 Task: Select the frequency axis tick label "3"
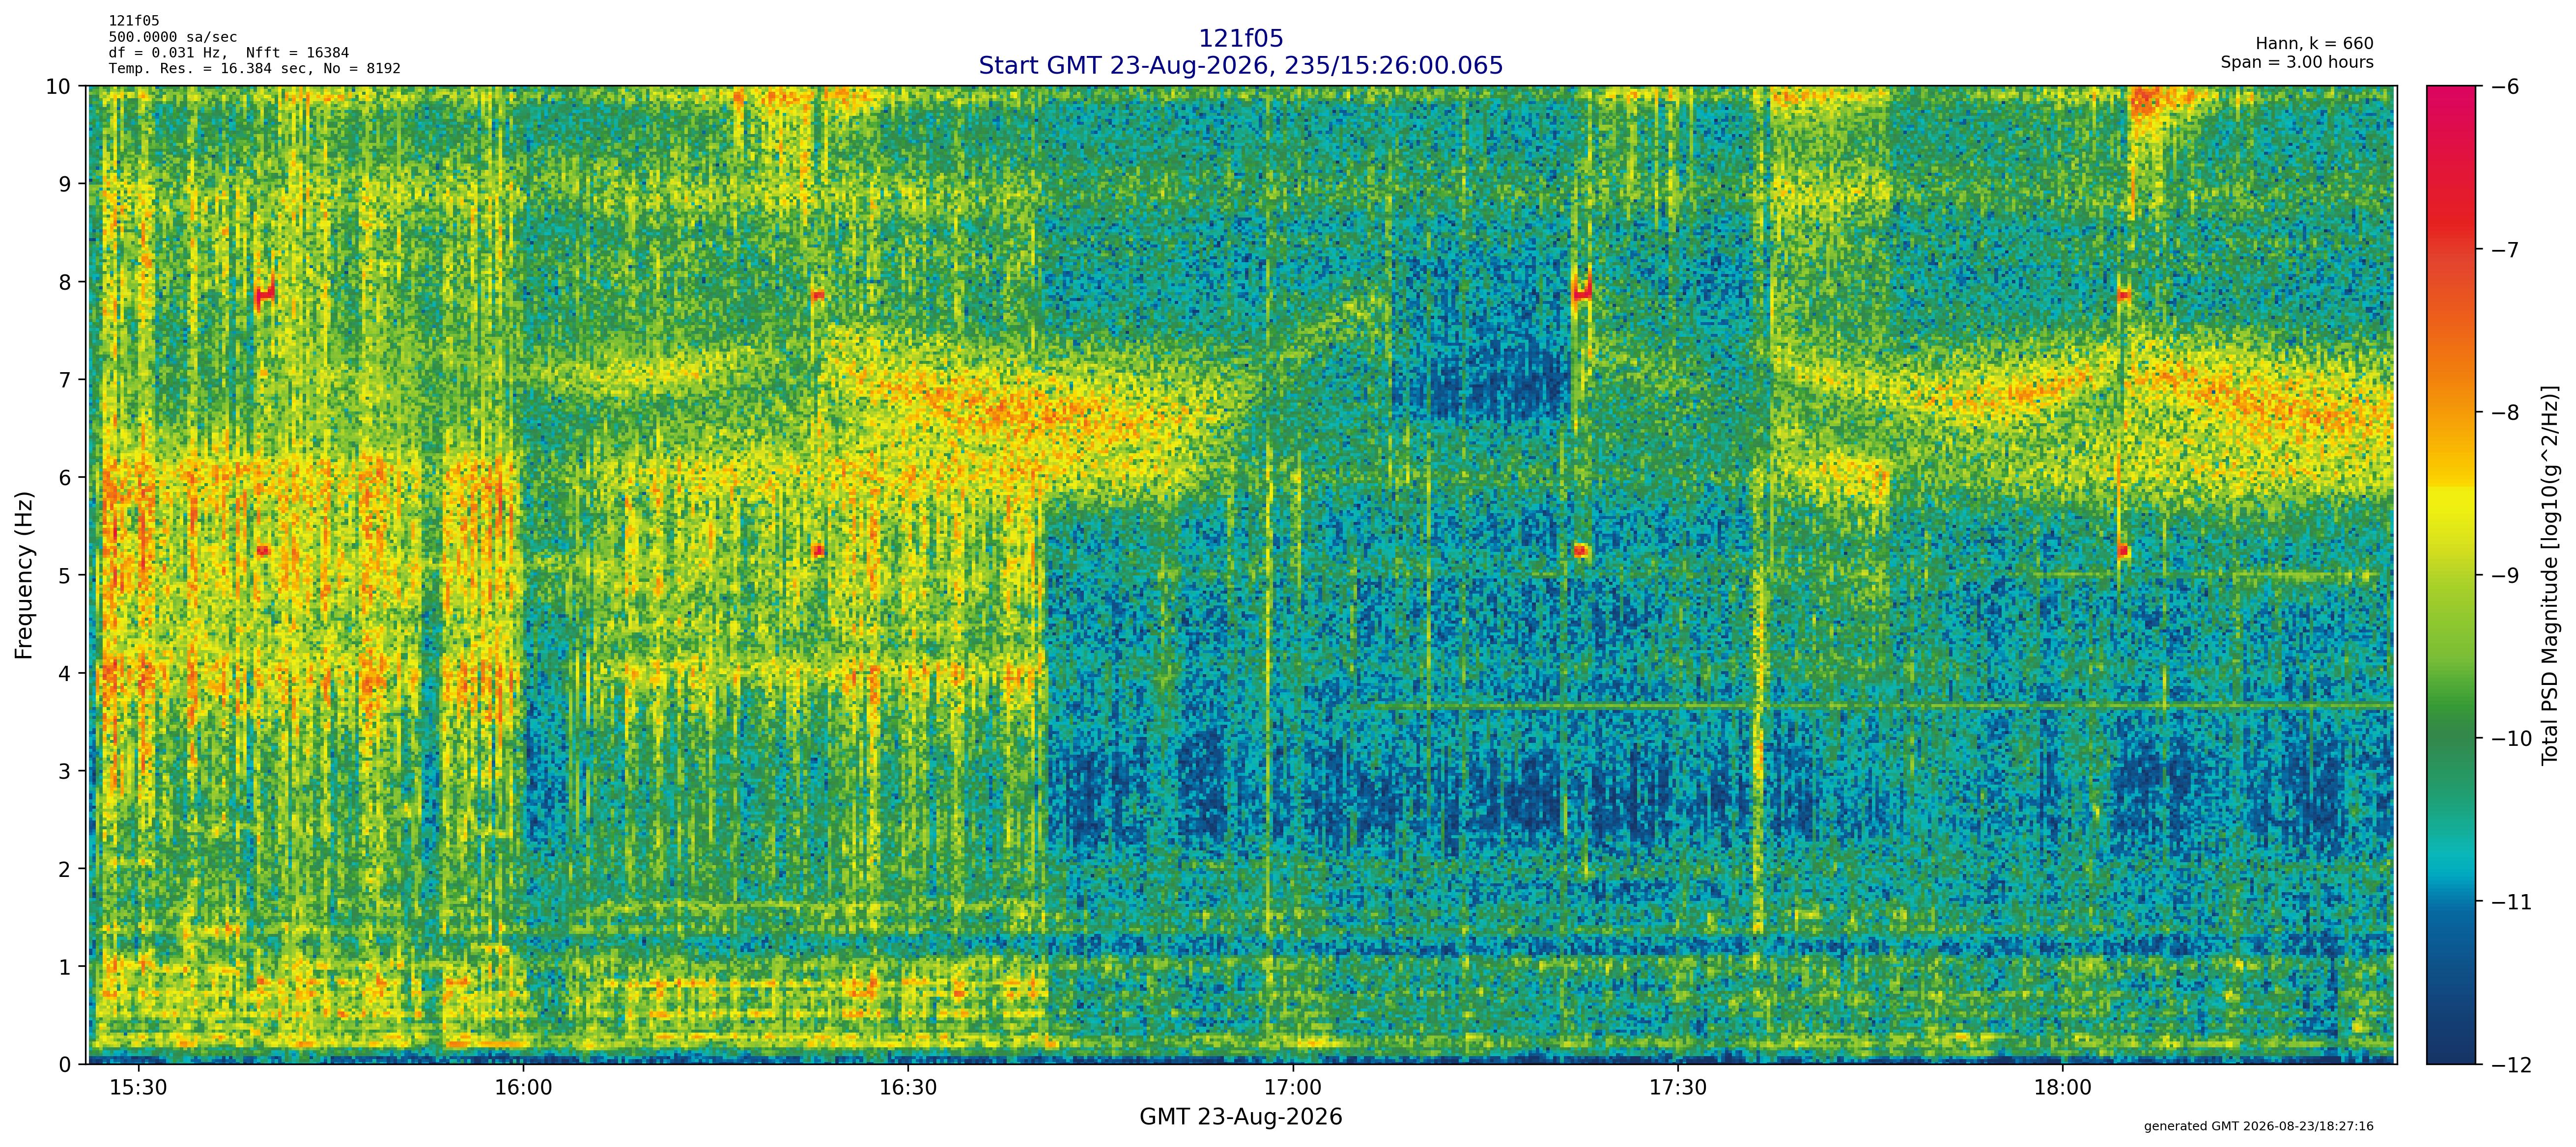[x=65, y=771]
